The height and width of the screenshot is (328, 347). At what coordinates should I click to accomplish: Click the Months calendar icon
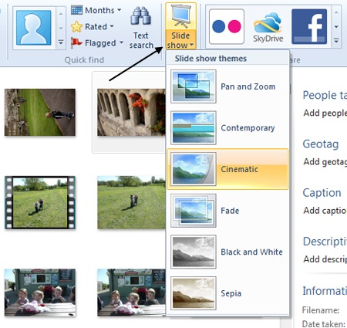[x=76, y=10]
